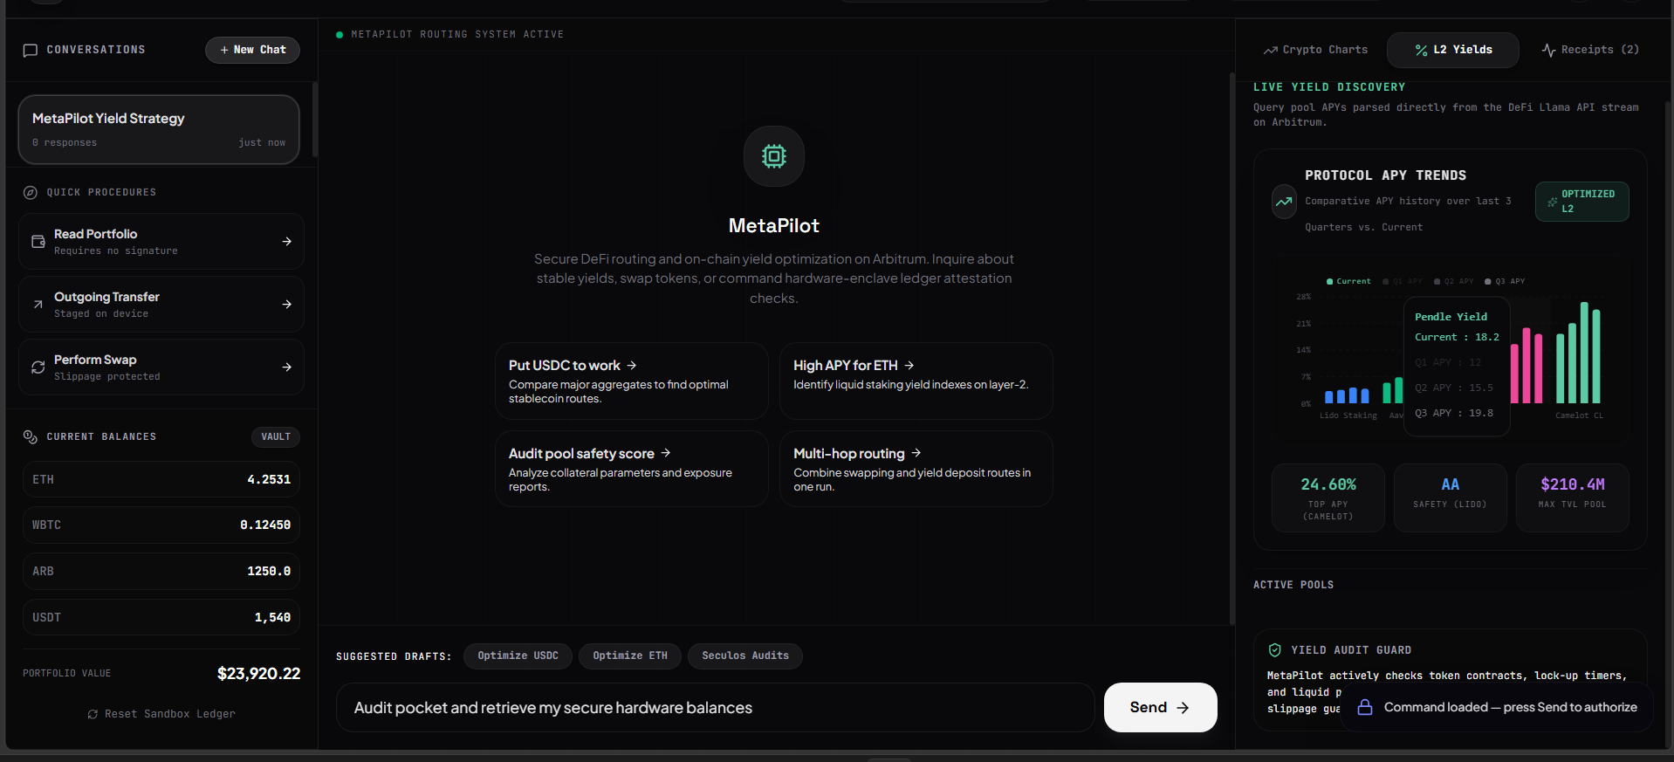1674x762 pixels.
Task: Select the Multi-hop routing prompt card
Action: [916, 469]
